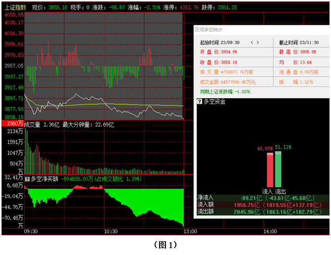
Task: Click the 13:00 time axis marker
Action: (x=190, y=231)
